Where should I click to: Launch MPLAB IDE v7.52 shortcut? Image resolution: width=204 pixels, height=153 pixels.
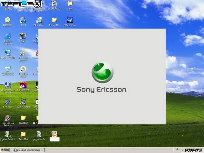pos(23,88)
